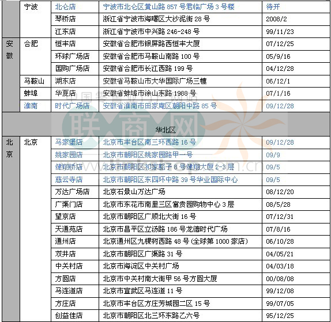Image resolution: width=331 pixels, height=322 pixels.
Task: Click the 时代广场店 store link
Action: (72, 105)
